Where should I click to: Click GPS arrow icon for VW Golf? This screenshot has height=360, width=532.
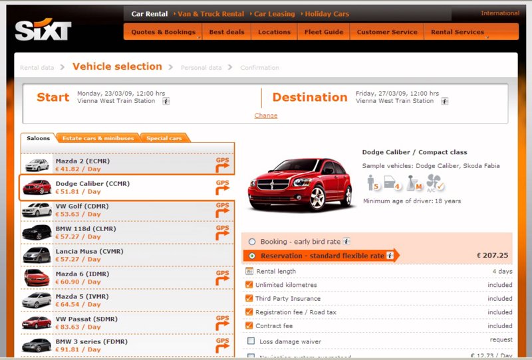pyautogui.click(x=223, y=210)
